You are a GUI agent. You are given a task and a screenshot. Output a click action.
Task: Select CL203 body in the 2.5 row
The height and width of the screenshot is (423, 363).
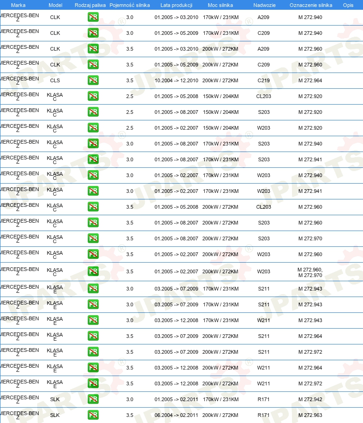point(264,96)
